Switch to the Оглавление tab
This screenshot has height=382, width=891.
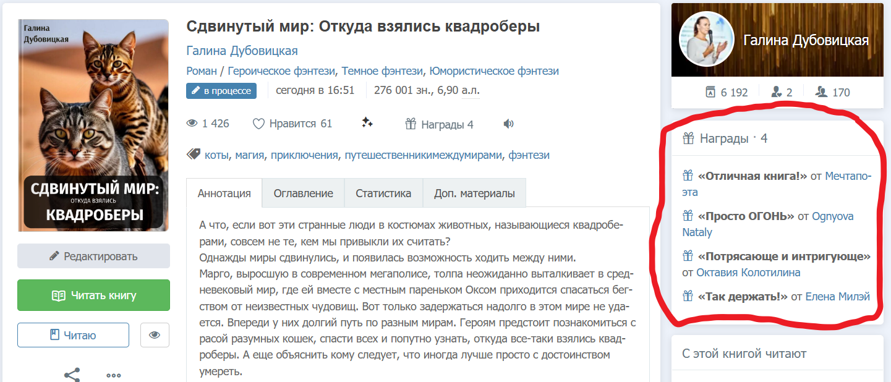(303, 193)
